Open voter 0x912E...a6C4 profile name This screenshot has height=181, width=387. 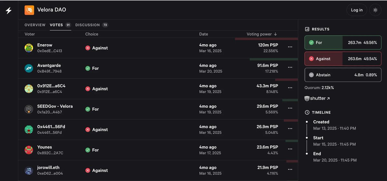coord(51,86)
